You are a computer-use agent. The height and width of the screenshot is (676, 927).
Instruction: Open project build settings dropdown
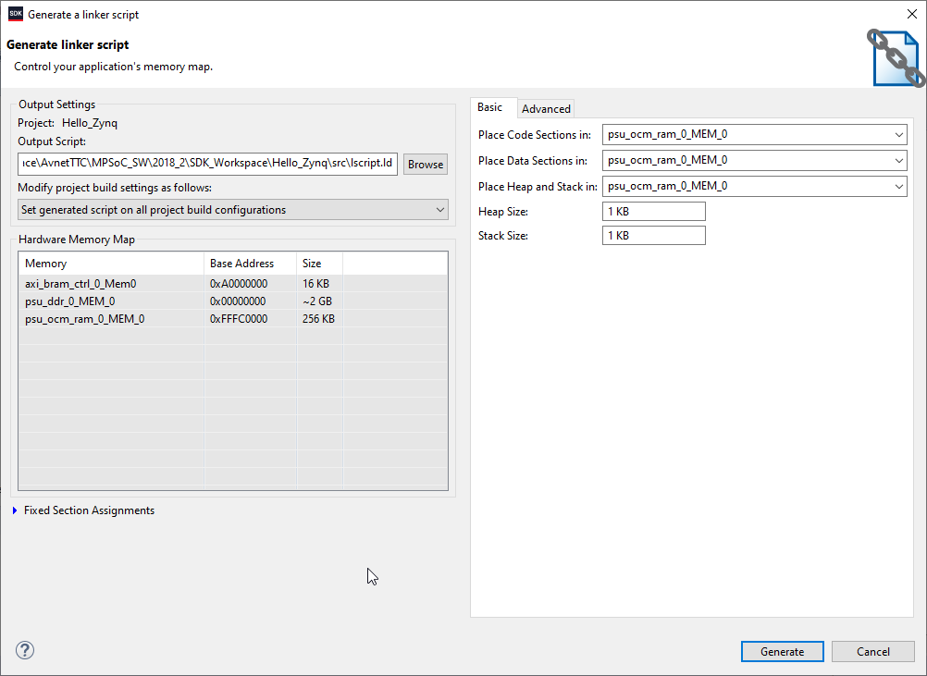(233, 210)
